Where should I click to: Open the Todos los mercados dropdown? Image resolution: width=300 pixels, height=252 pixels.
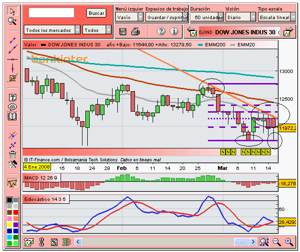[52, 30]
